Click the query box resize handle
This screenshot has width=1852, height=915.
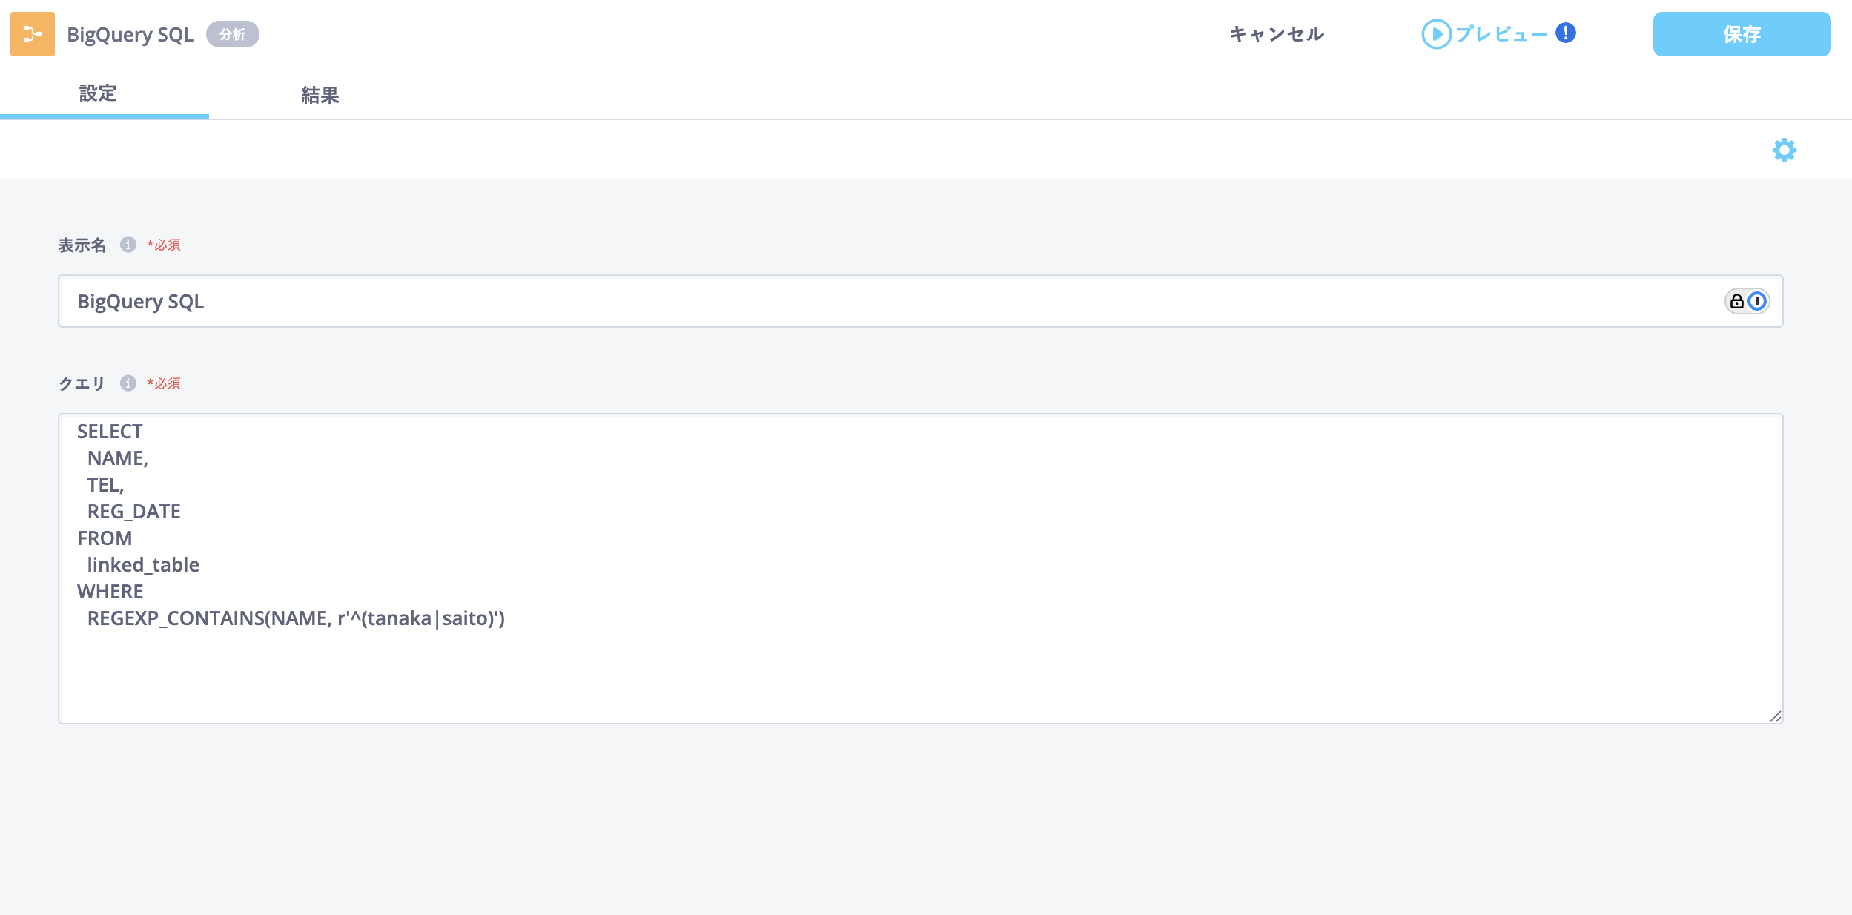click(x=1775, y=716)
